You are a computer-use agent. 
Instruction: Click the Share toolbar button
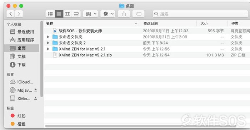(x=124, y=14)
